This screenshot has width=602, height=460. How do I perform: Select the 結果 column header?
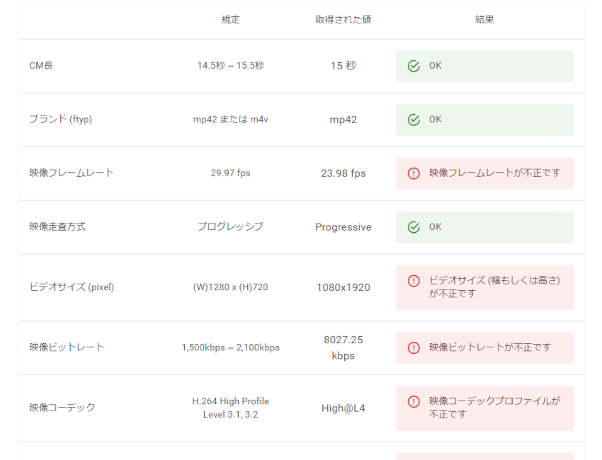(x=484, y=20)
